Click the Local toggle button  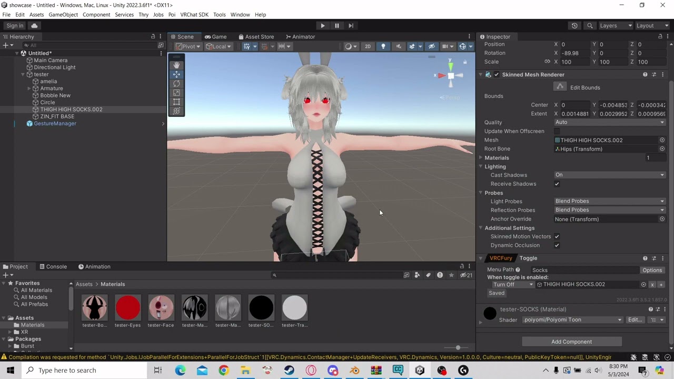pyautogui.click(x=219, y=46)
